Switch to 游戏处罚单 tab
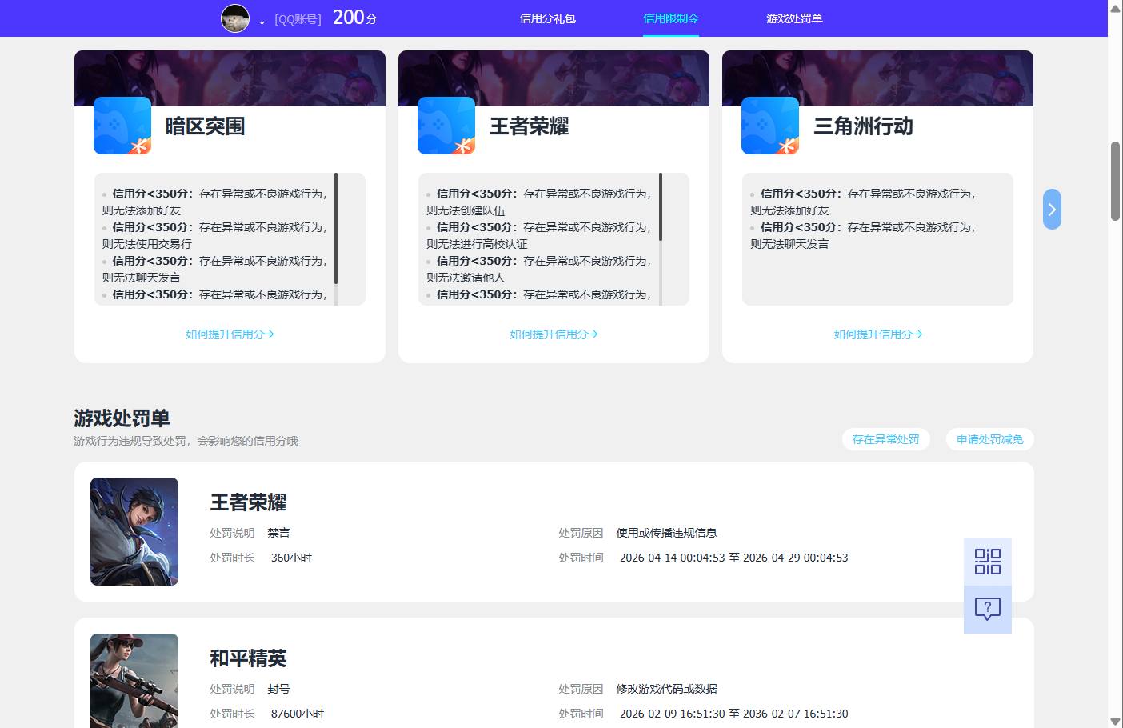Image resolution: width=1123 pixels, height=728 pixels. 794,18
